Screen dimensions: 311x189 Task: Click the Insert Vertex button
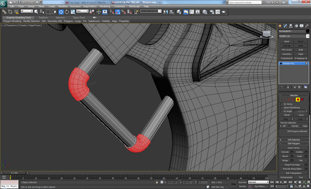pyautogui.click(x=294, y=148)
